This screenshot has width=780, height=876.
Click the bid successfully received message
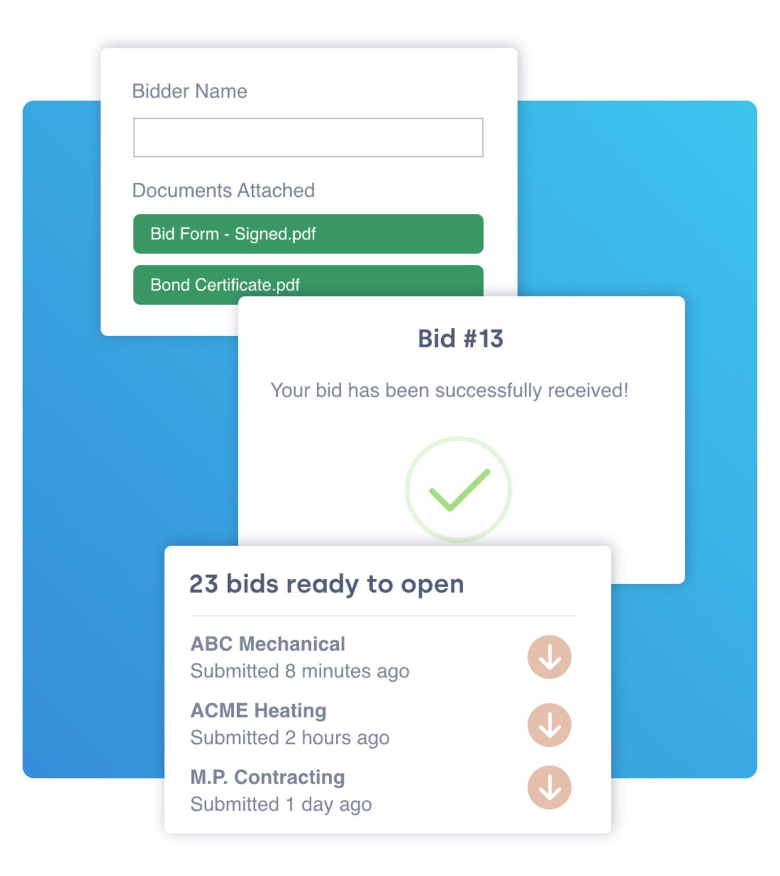click(449, 390)
